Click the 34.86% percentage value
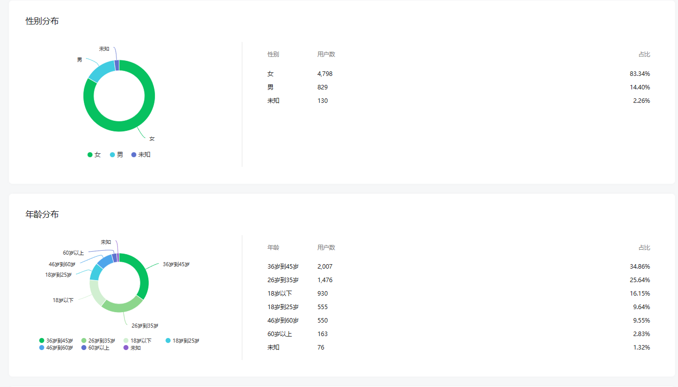Image resolution: width=678 pixels, height=387 pixels. pyautogui.click(x=640, y=267)
